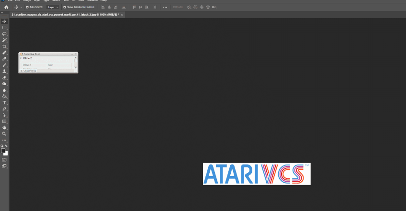
Task: Align bottom edges icon
Action: click(x=147, y=7)
